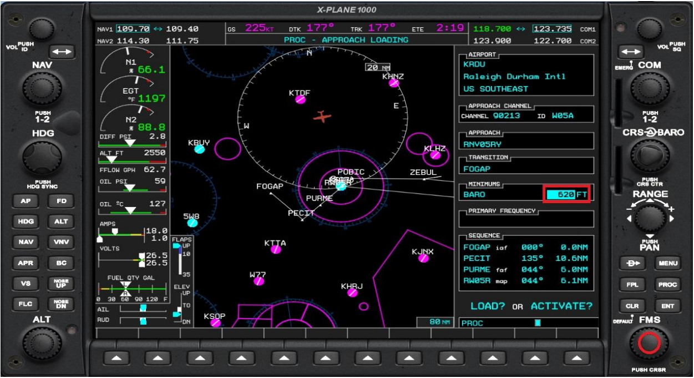Screen dimensions: 694x378
Task: Swap COM active and standby frequencies
Action: (631, 52)
